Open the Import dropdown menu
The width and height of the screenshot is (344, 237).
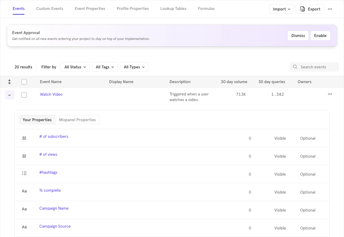[x=281, y=9]
